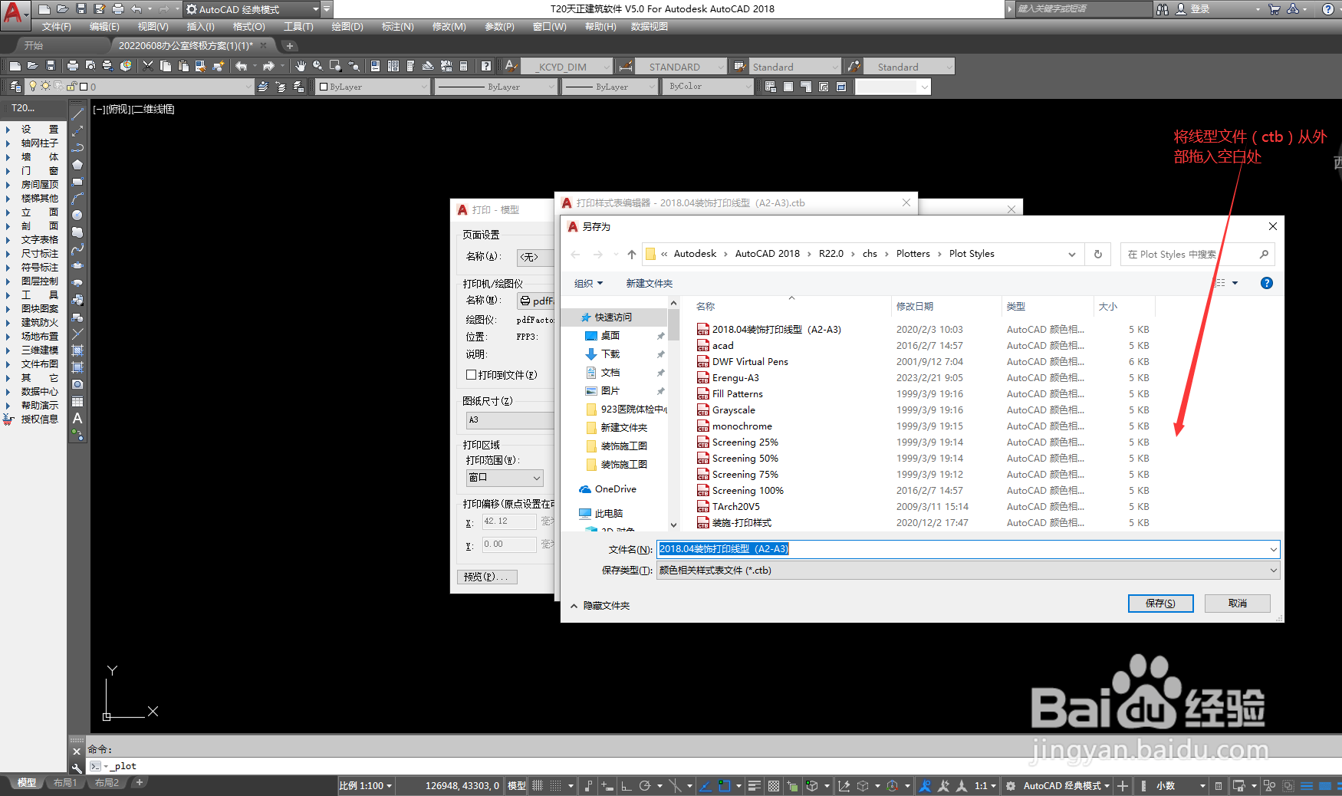
Task: Open Layer Properties Manager icon
Action: click(15, 87)
